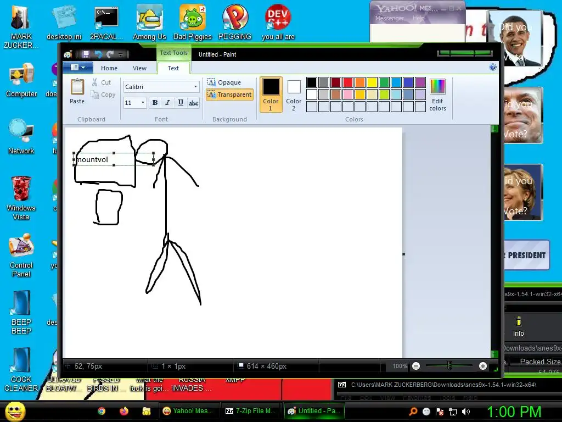Click the Undo arrow in Paint's title bar
Image resolution: width=562 pixels, height=422 pixels.
(x=98, y=54)
